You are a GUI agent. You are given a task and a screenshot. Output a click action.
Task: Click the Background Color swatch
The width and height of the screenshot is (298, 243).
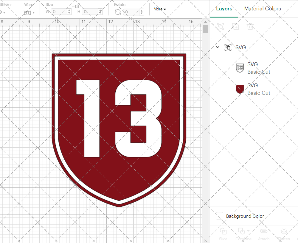coord(219,216)
